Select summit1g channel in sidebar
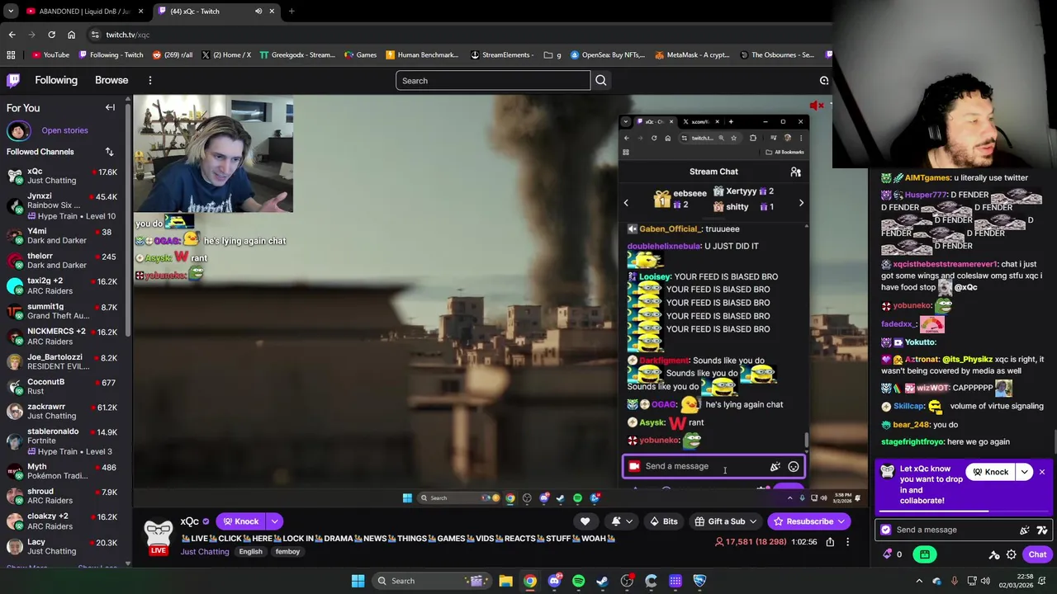Viewport: 1057px width, 594px height. pos(63,310)
